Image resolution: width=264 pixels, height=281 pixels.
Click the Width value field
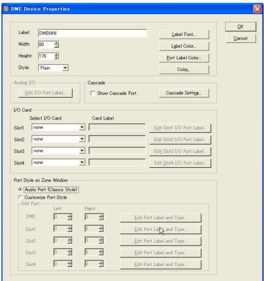pos(46,44)
